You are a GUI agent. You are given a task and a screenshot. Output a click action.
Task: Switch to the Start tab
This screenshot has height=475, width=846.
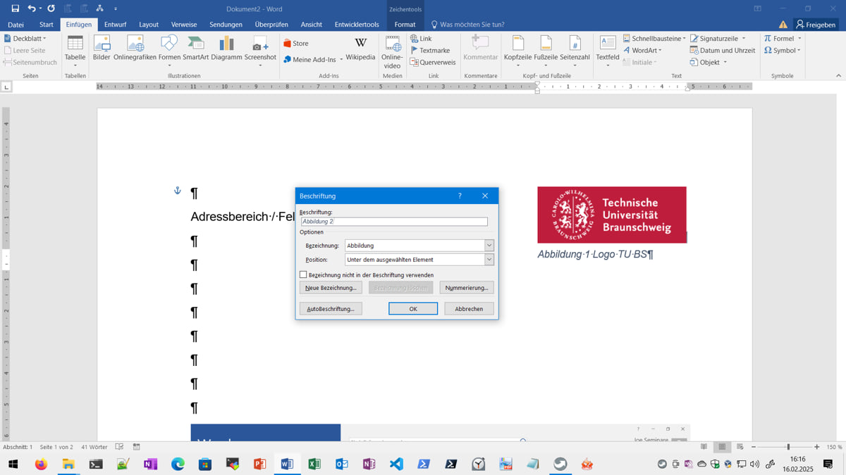(47, 25)
